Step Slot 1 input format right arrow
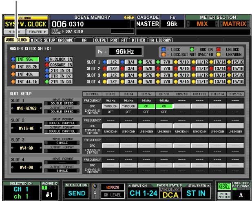This screenshot has height=201, width=252. click(x=78, y=104)
